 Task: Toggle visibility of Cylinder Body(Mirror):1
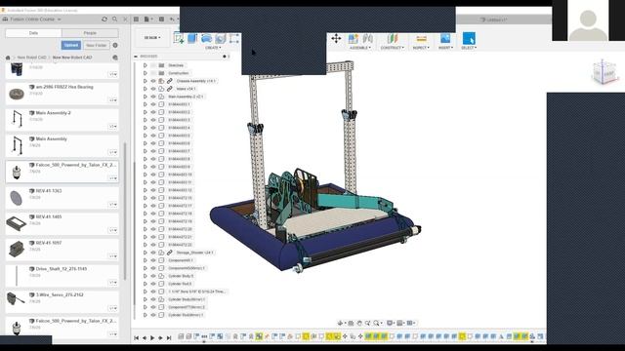153,299
